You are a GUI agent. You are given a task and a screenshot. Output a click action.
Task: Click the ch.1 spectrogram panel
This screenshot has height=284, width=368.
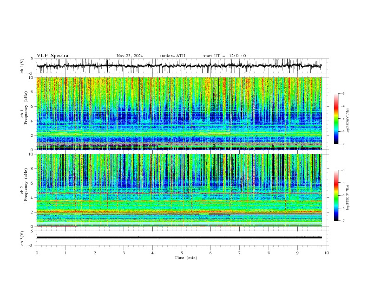click(x=179, y=113)
